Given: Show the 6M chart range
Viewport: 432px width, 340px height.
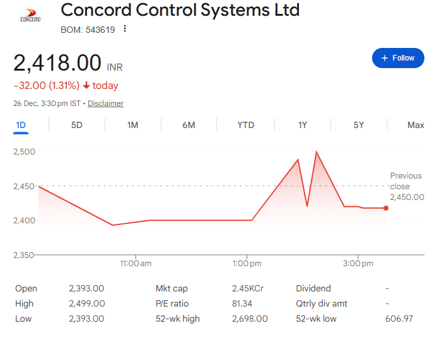Looking at the screenshot, I should pyautogui.click(x=189, y=125).
